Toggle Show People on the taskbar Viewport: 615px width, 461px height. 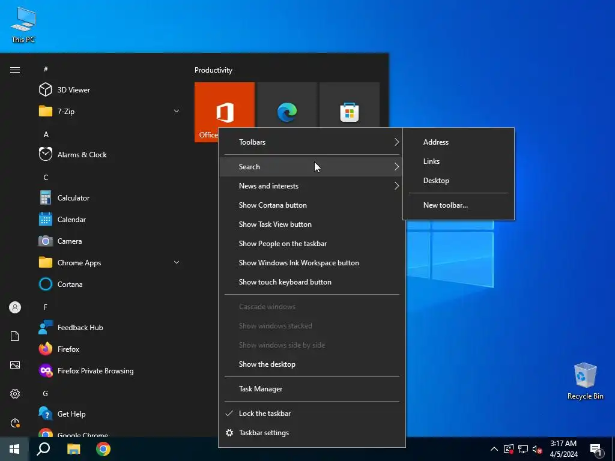pyautogui.click(x=312, y=244)
